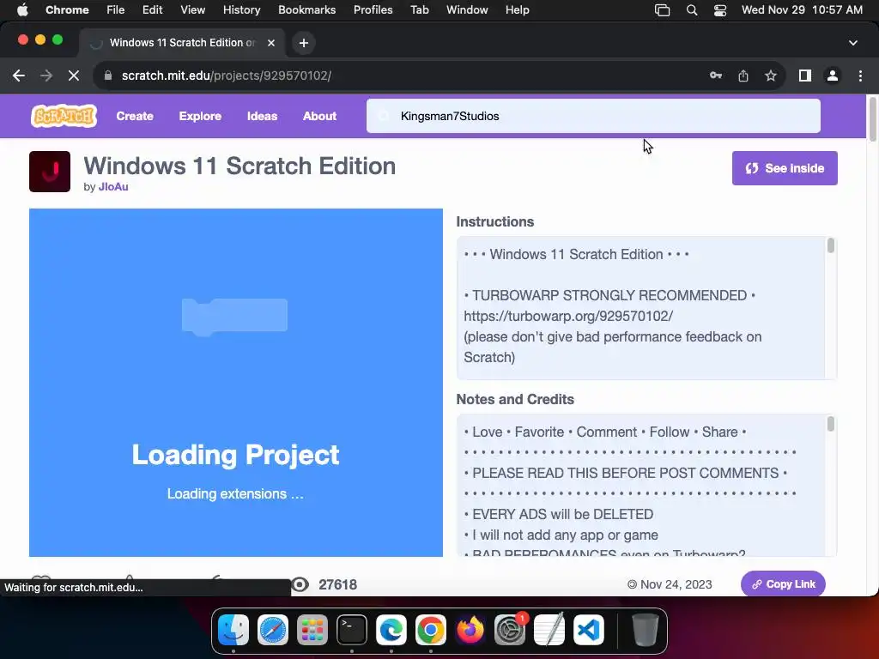Click the main page vertical scrollbar
This screenshot has height=659, width=879.
tap(872, 119)
